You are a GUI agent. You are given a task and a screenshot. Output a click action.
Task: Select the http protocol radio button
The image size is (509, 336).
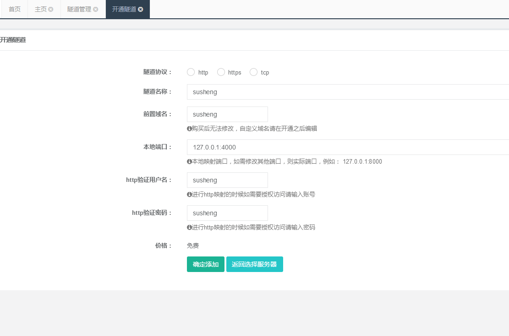(x=191, y=72)
